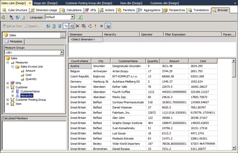
Task: Click the Analyze in Excel icon
Action: [x=80, y=18]
